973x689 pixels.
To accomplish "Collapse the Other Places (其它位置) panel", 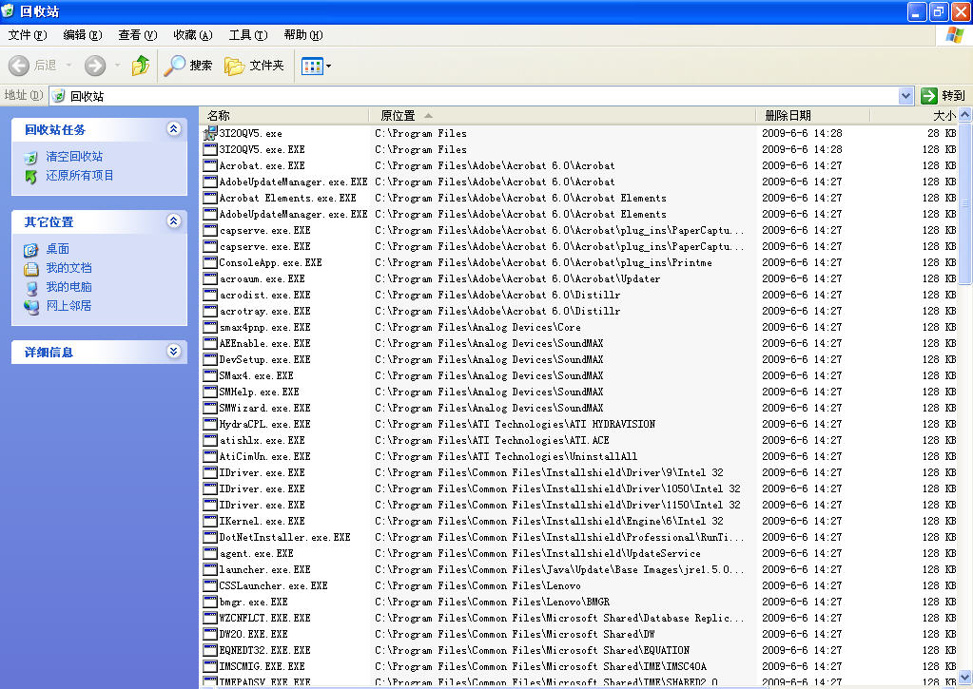I will tap(174, 220).
